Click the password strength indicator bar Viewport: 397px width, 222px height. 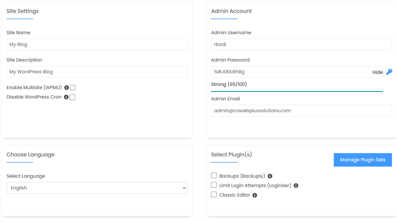[297, 91]
